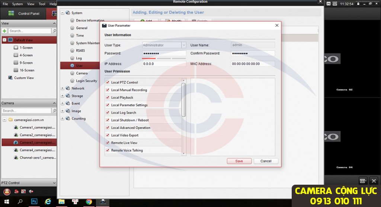This screenshot has height=207, width=381.
Task: Collapse the System tree node
Action: tap(63, 13)
